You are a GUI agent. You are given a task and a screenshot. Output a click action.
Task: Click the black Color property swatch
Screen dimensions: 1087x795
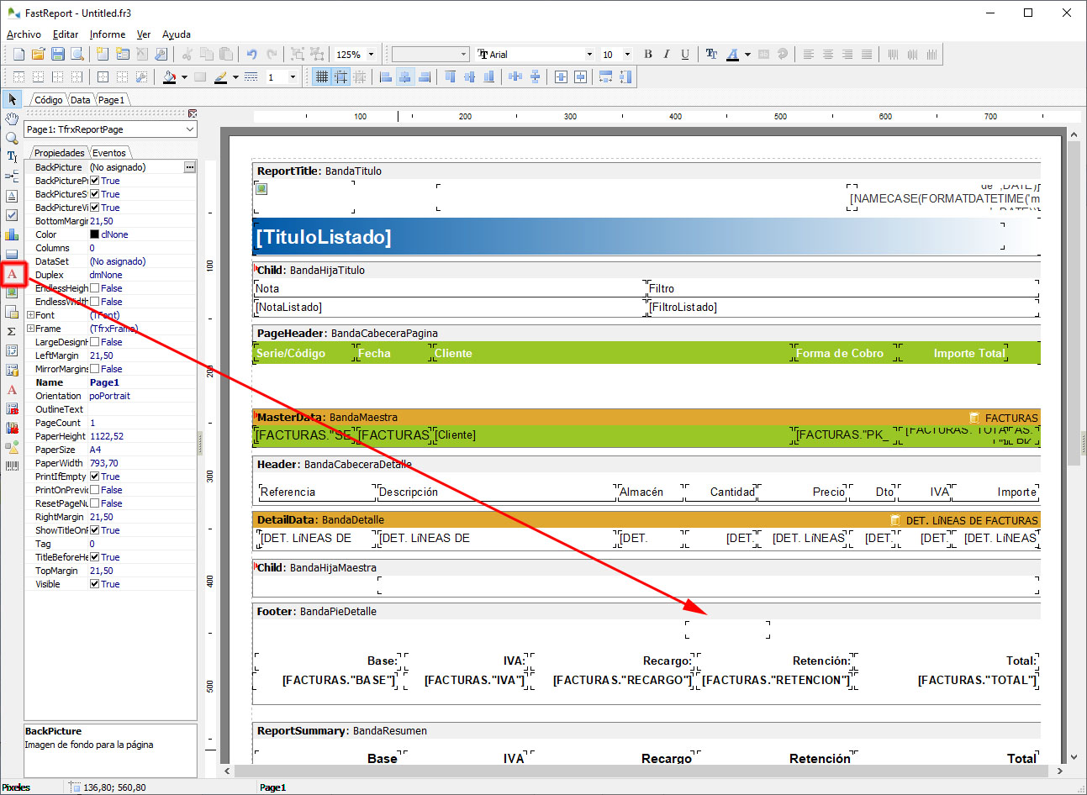(95, 234)
